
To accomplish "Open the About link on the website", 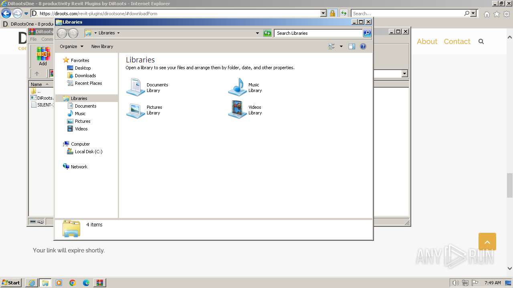I will point(427,42).
